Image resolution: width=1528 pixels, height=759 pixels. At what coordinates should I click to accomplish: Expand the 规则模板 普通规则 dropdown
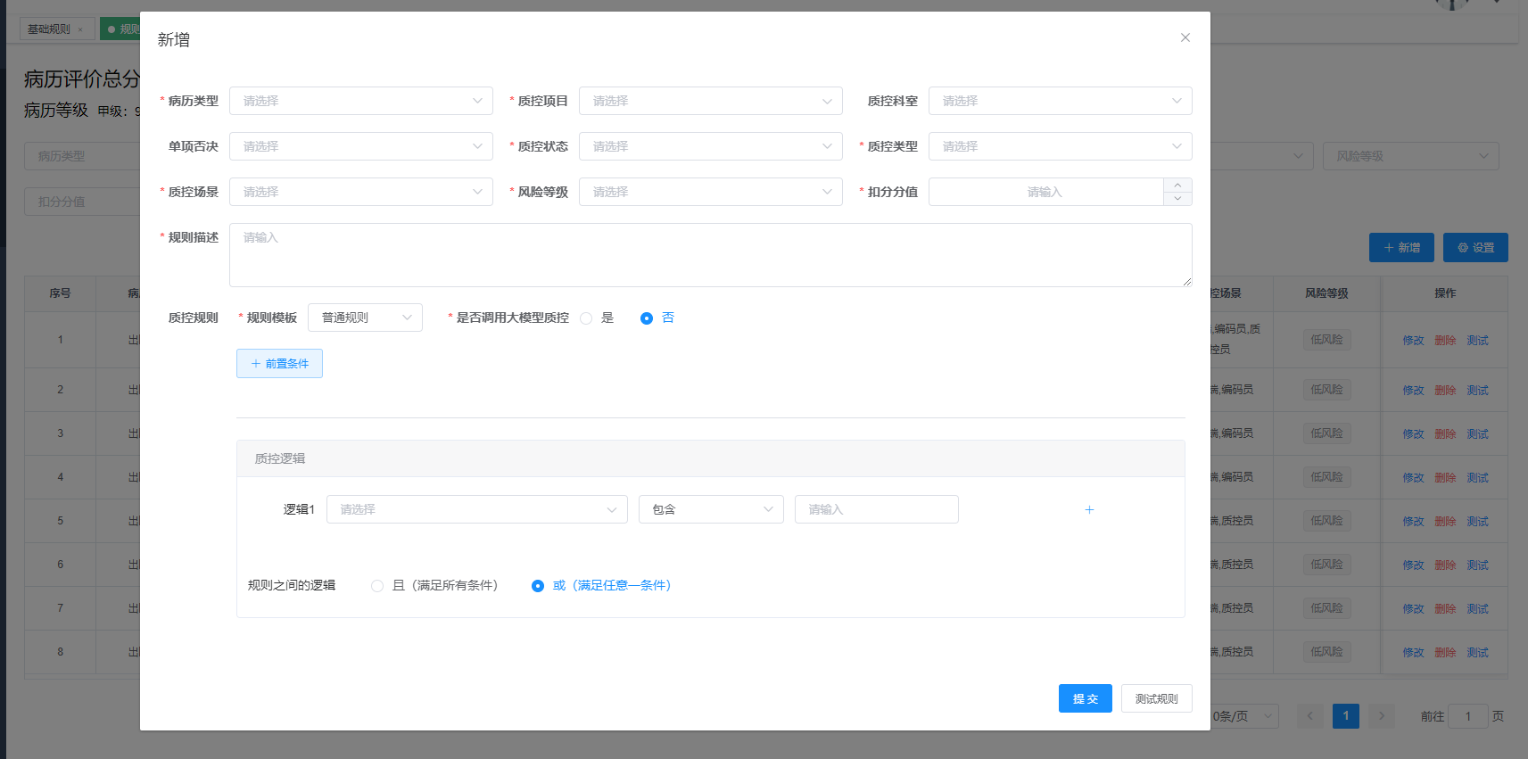(365, 318)
